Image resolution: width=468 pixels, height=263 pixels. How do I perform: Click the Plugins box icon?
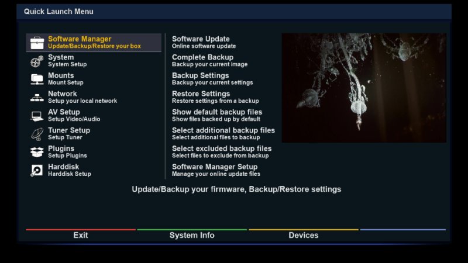click(x=37, y=152)
